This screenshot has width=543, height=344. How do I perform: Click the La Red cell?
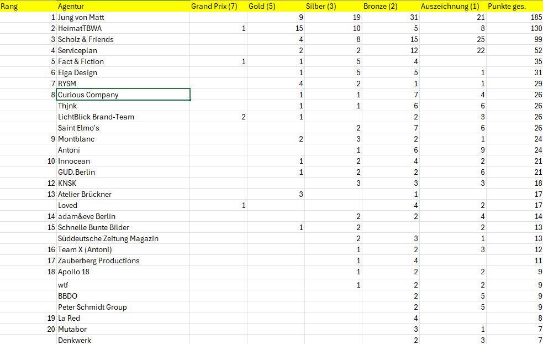click(x=123, y=319)
